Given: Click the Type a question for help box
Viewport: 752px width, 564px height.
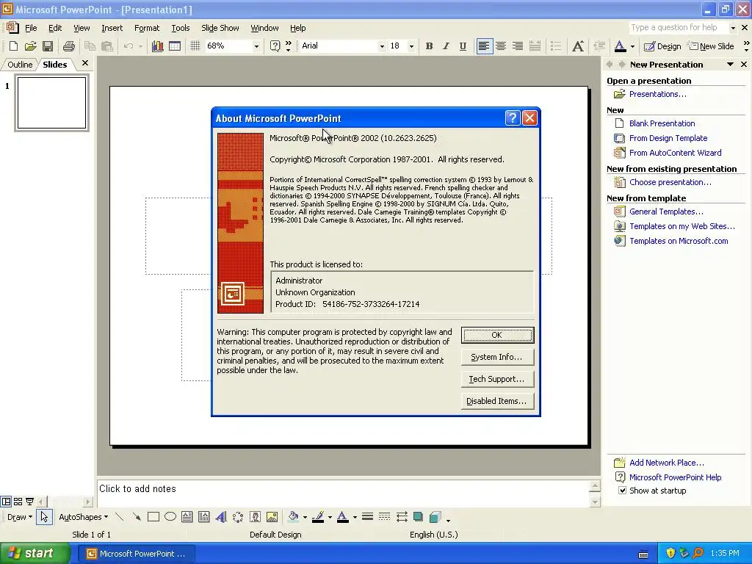Looking at the screenshot, I should coord(678,27).
